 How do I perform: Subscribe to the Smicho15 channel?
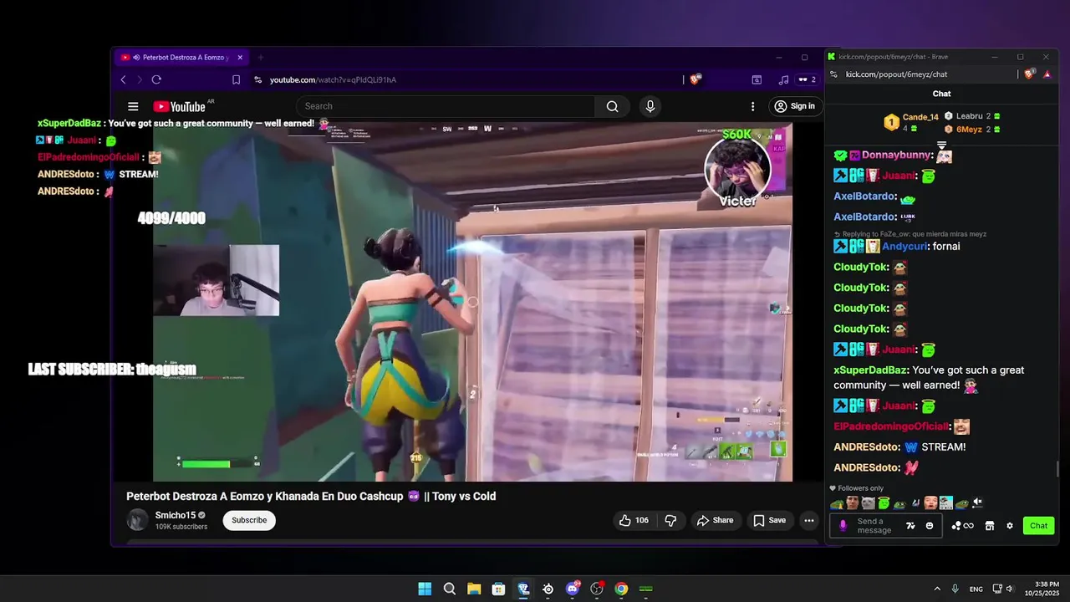(249, 520)
